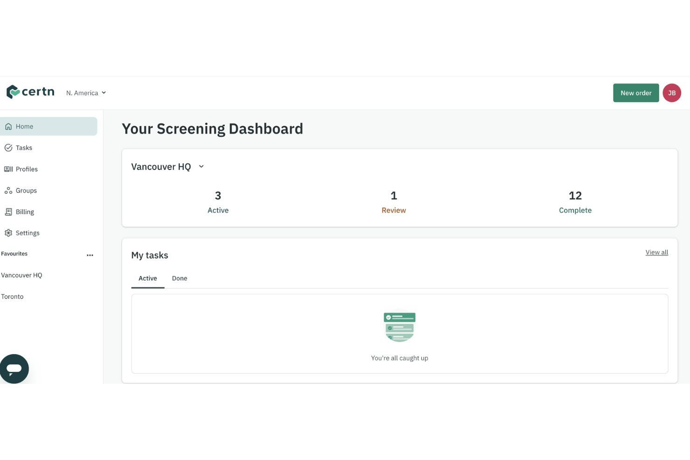The height and width of the screenshot is (460, 690).
Task: Click the My tasks heading
Action: click(150, 255)
